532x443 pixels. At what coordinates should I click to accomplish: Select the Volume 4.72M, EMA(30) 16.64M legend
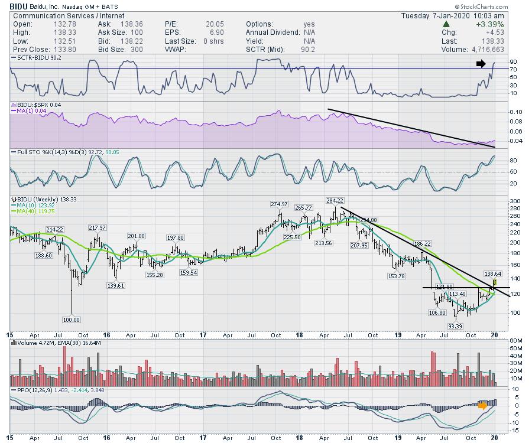(x=56, y=343)
